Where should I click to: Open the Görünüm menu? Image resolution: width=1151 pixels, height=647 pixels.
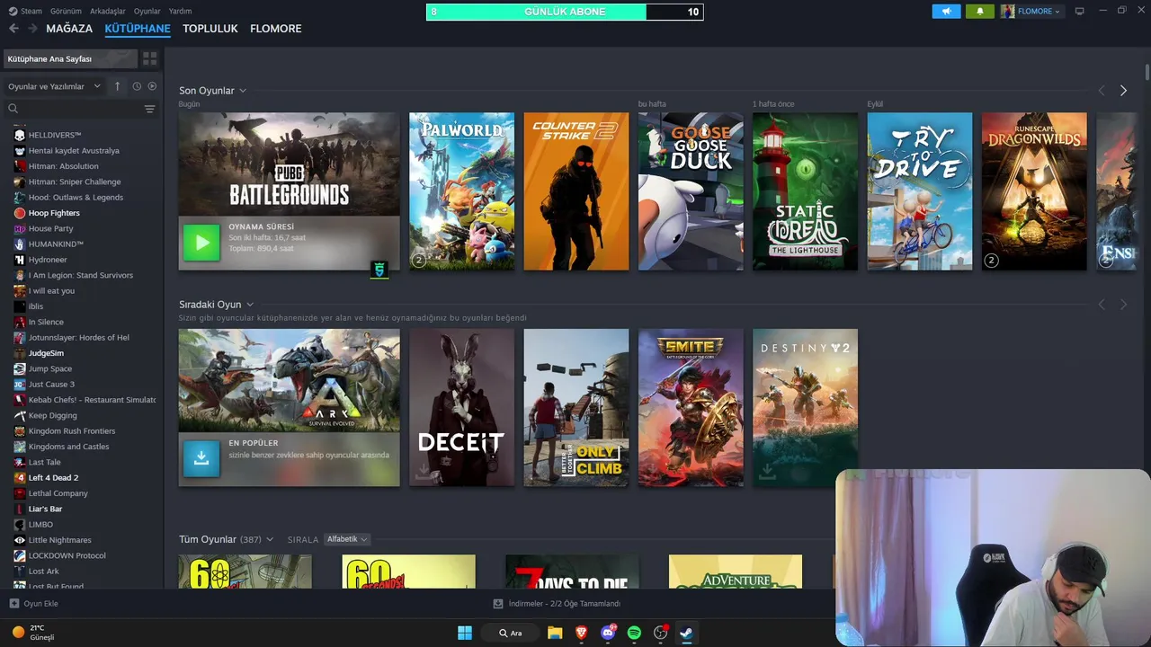66,11
